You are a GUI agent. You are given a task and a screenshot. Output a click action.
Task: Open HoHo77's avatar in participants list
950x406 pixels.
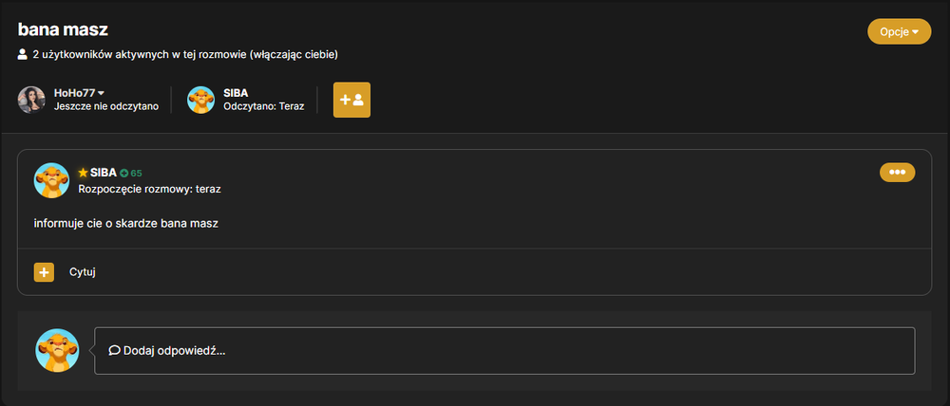(31, 100)
